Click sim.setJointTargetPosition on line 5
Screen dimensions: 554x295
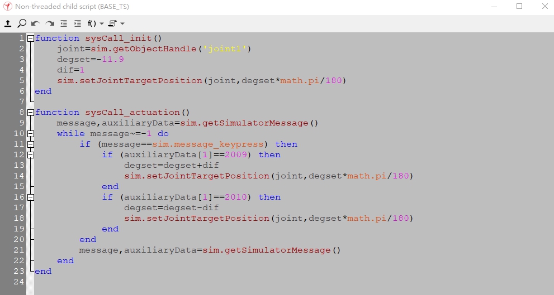pyautogui.click(x=130, y=80)
